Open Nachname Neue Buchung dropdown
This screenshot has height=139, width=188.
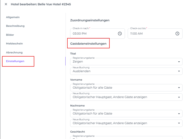pos(123,123)
